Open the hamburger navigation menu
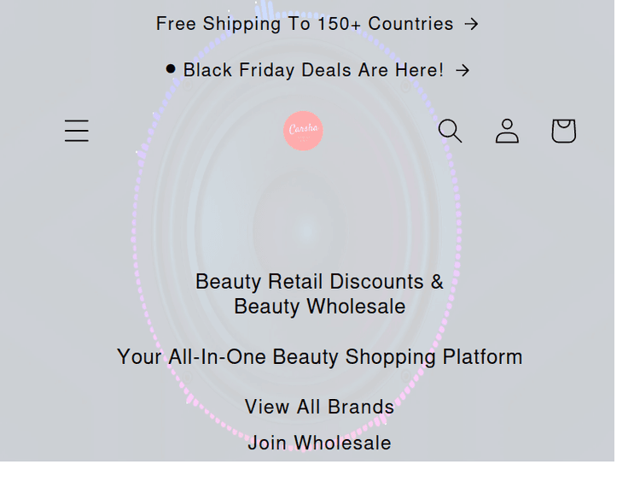Screen dimensions: 640x481 click(x=77, y=131)
